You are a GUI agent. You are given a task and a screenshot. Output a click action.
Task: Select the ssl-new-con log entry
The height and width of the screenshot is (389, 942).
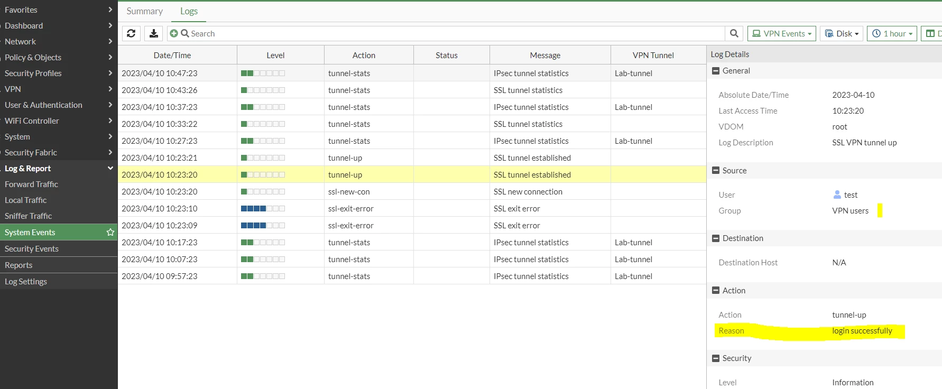[x=412, y=191]
